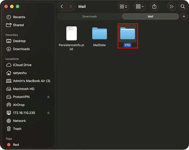Click the PersistenceInfo.plist file name
The width and height of the screenshot is (189, 150).
(x=71, y=47)
